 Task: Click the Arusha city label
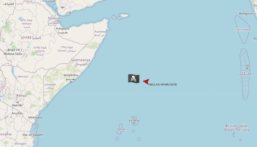(x=16, y=113)
